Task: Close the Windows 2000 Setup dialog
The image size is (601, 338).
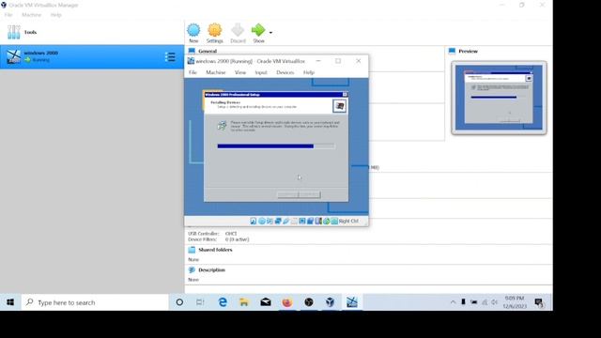Action: tap(345, 94)
